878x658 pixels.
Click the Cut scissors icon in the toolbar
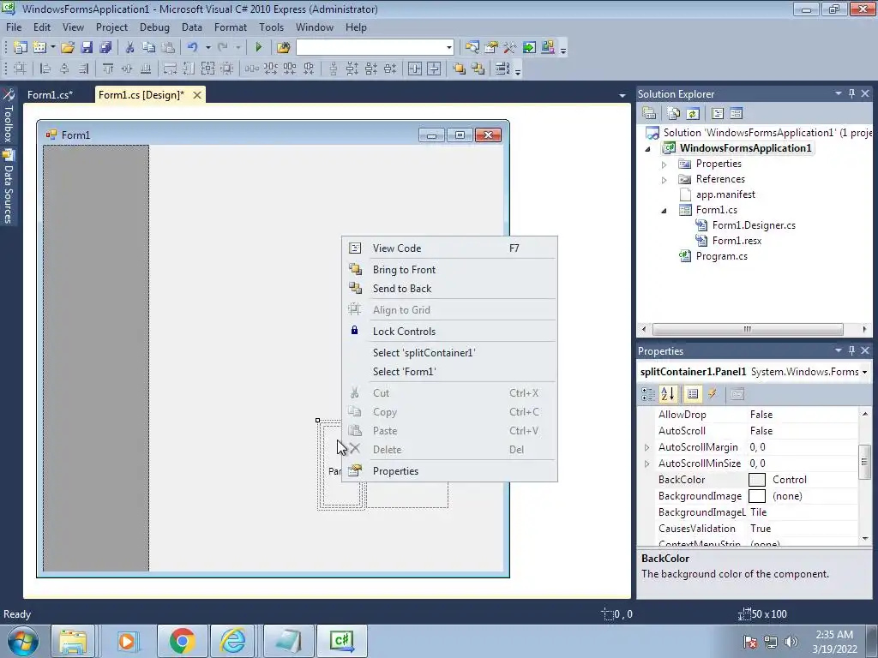[129, 48]
